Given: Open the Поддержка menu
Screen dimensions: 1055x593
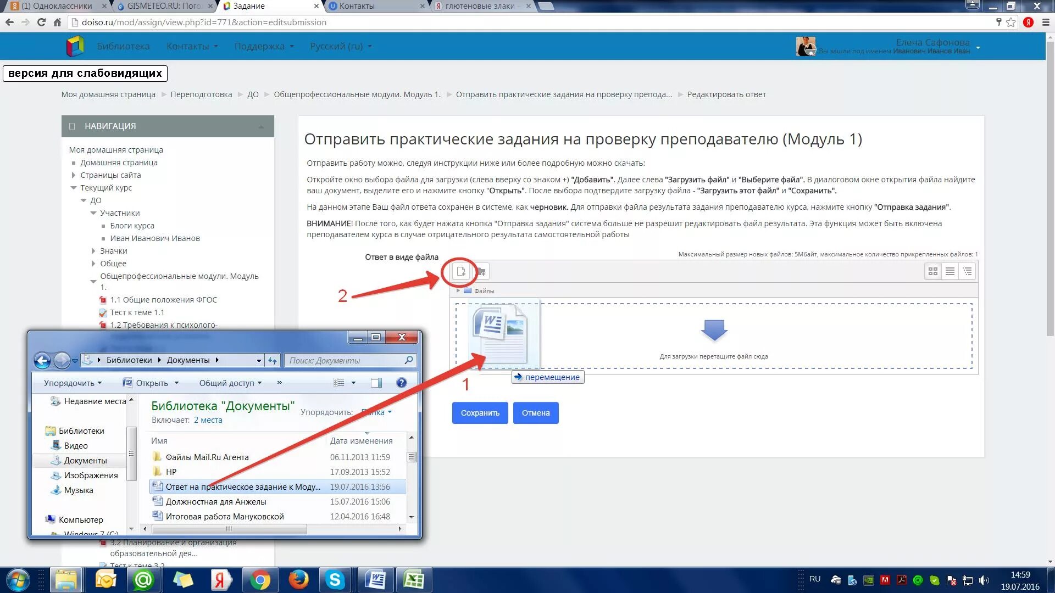Looking at the screenshot, I should (264, 46).
